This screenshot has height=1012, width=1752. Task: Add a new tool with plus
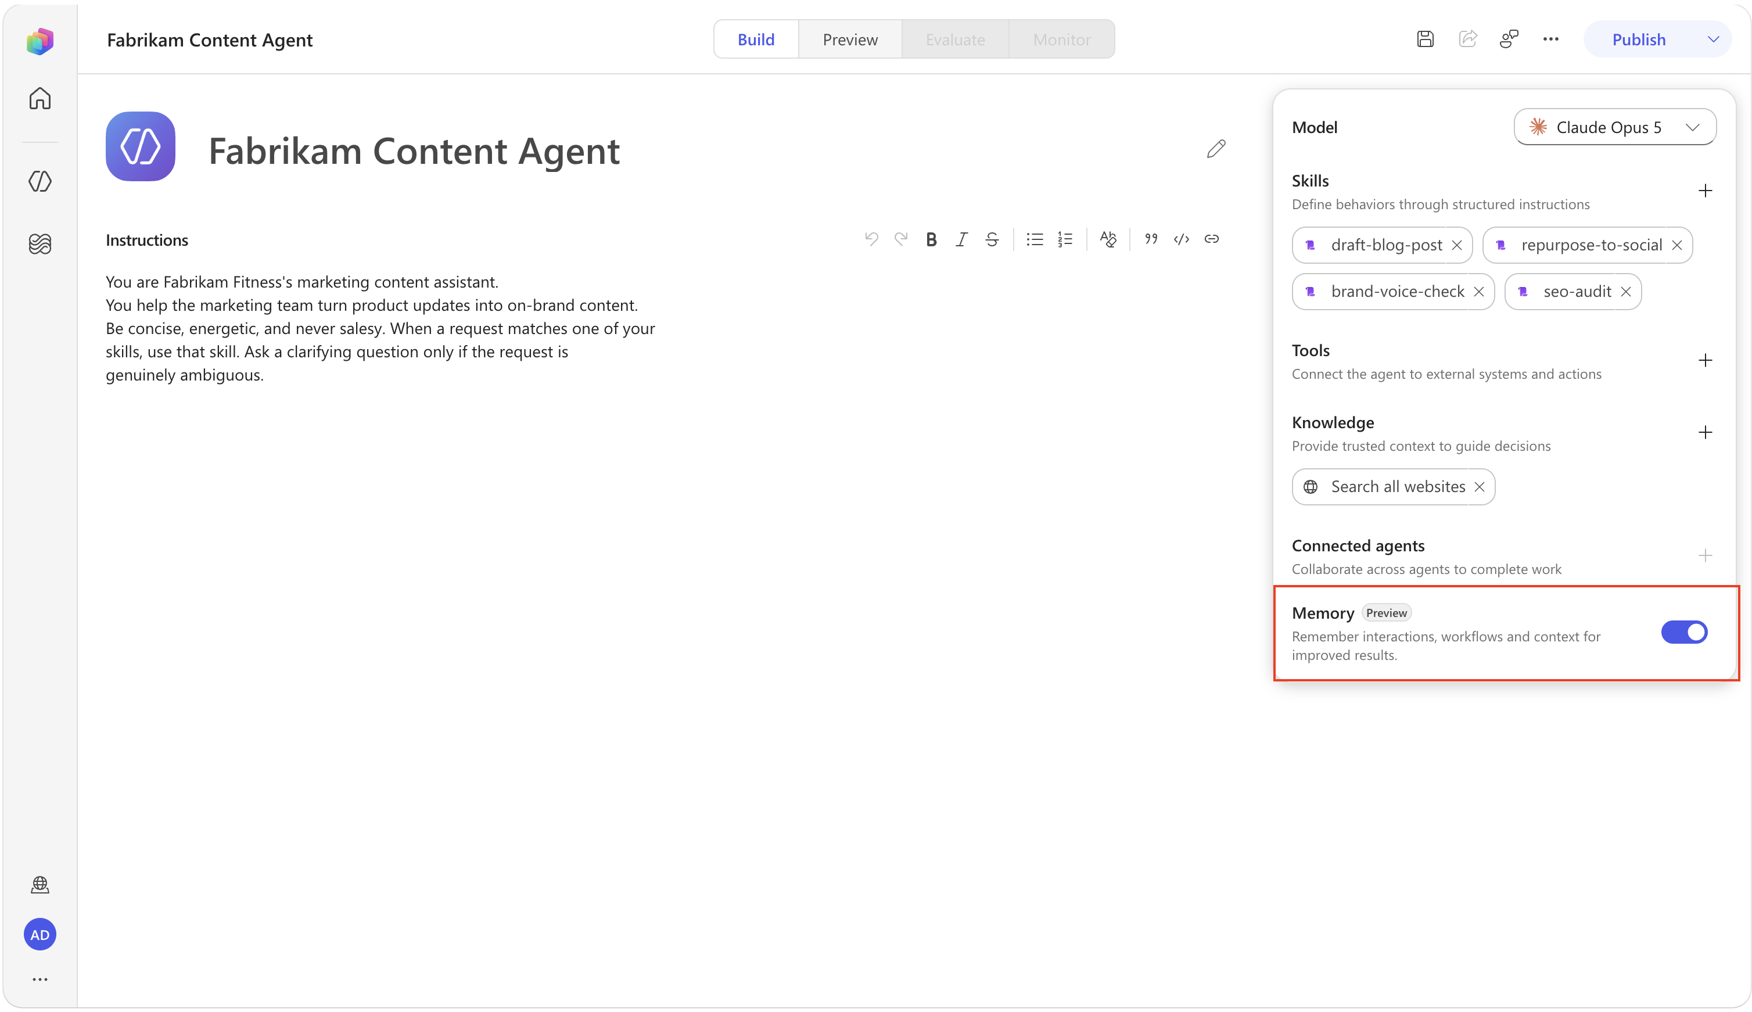point(1705,360)
